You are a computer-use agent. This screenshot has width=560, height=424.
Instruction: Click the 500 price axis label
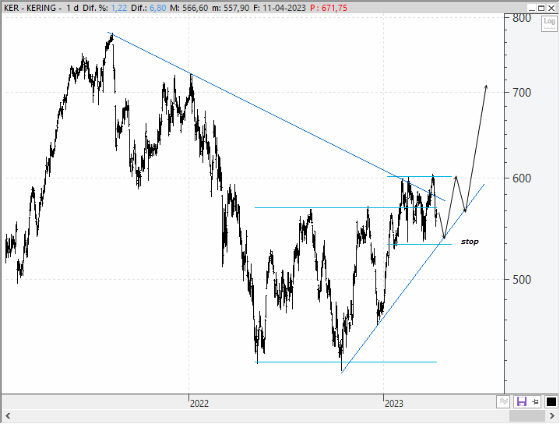coord(522,279)
